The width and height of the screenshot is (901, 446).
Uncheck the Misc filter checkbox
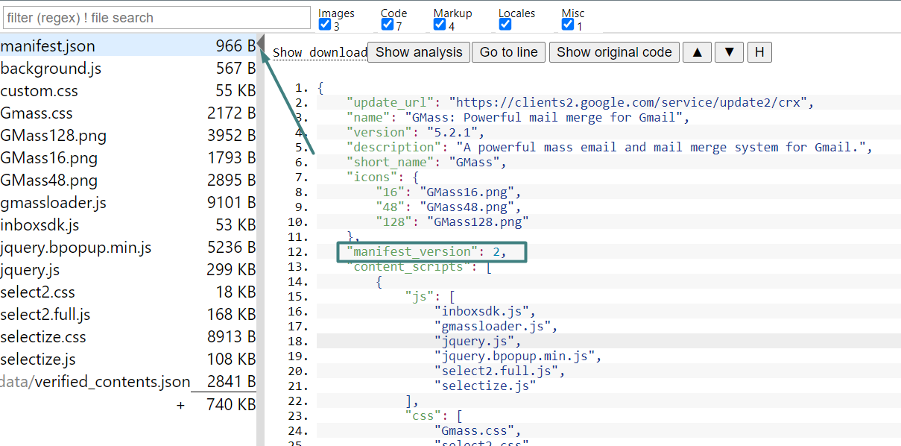[x=568, y=25]
